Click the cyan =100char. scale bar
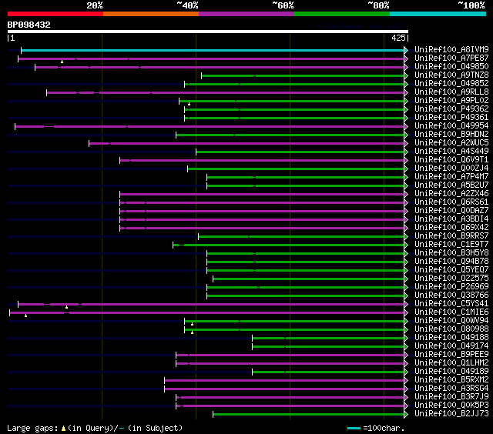Screen dimensions: 493x434 (354, 429)
